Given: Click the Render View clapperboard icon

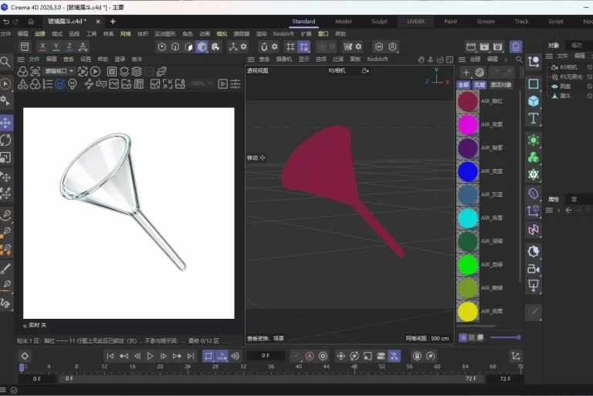Looking at the screenshot, I should pyautogui.click(x=471, y=46).
